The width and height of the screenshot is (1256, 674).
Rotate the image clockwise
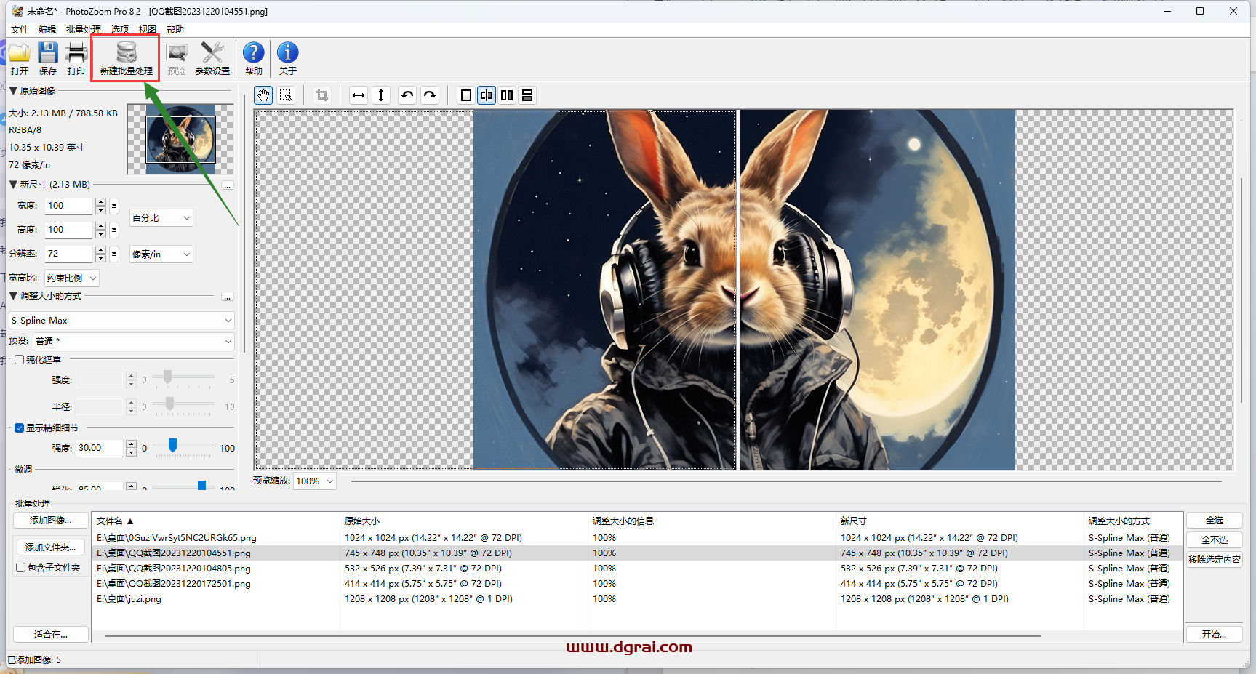tap(430, 95)
